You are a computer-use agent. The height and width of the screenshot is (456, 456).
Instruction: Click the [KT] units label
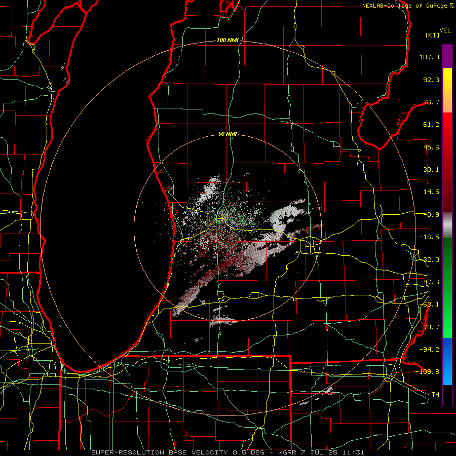[x=433, y=35]
